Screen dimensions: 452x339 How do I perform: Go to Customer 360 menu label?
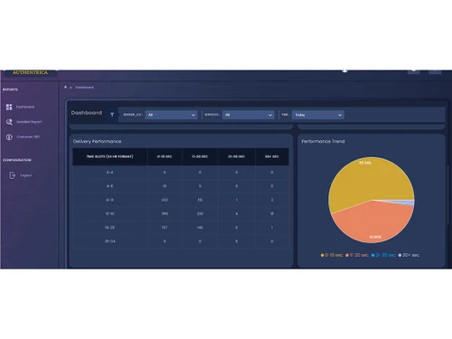(28, 137)
